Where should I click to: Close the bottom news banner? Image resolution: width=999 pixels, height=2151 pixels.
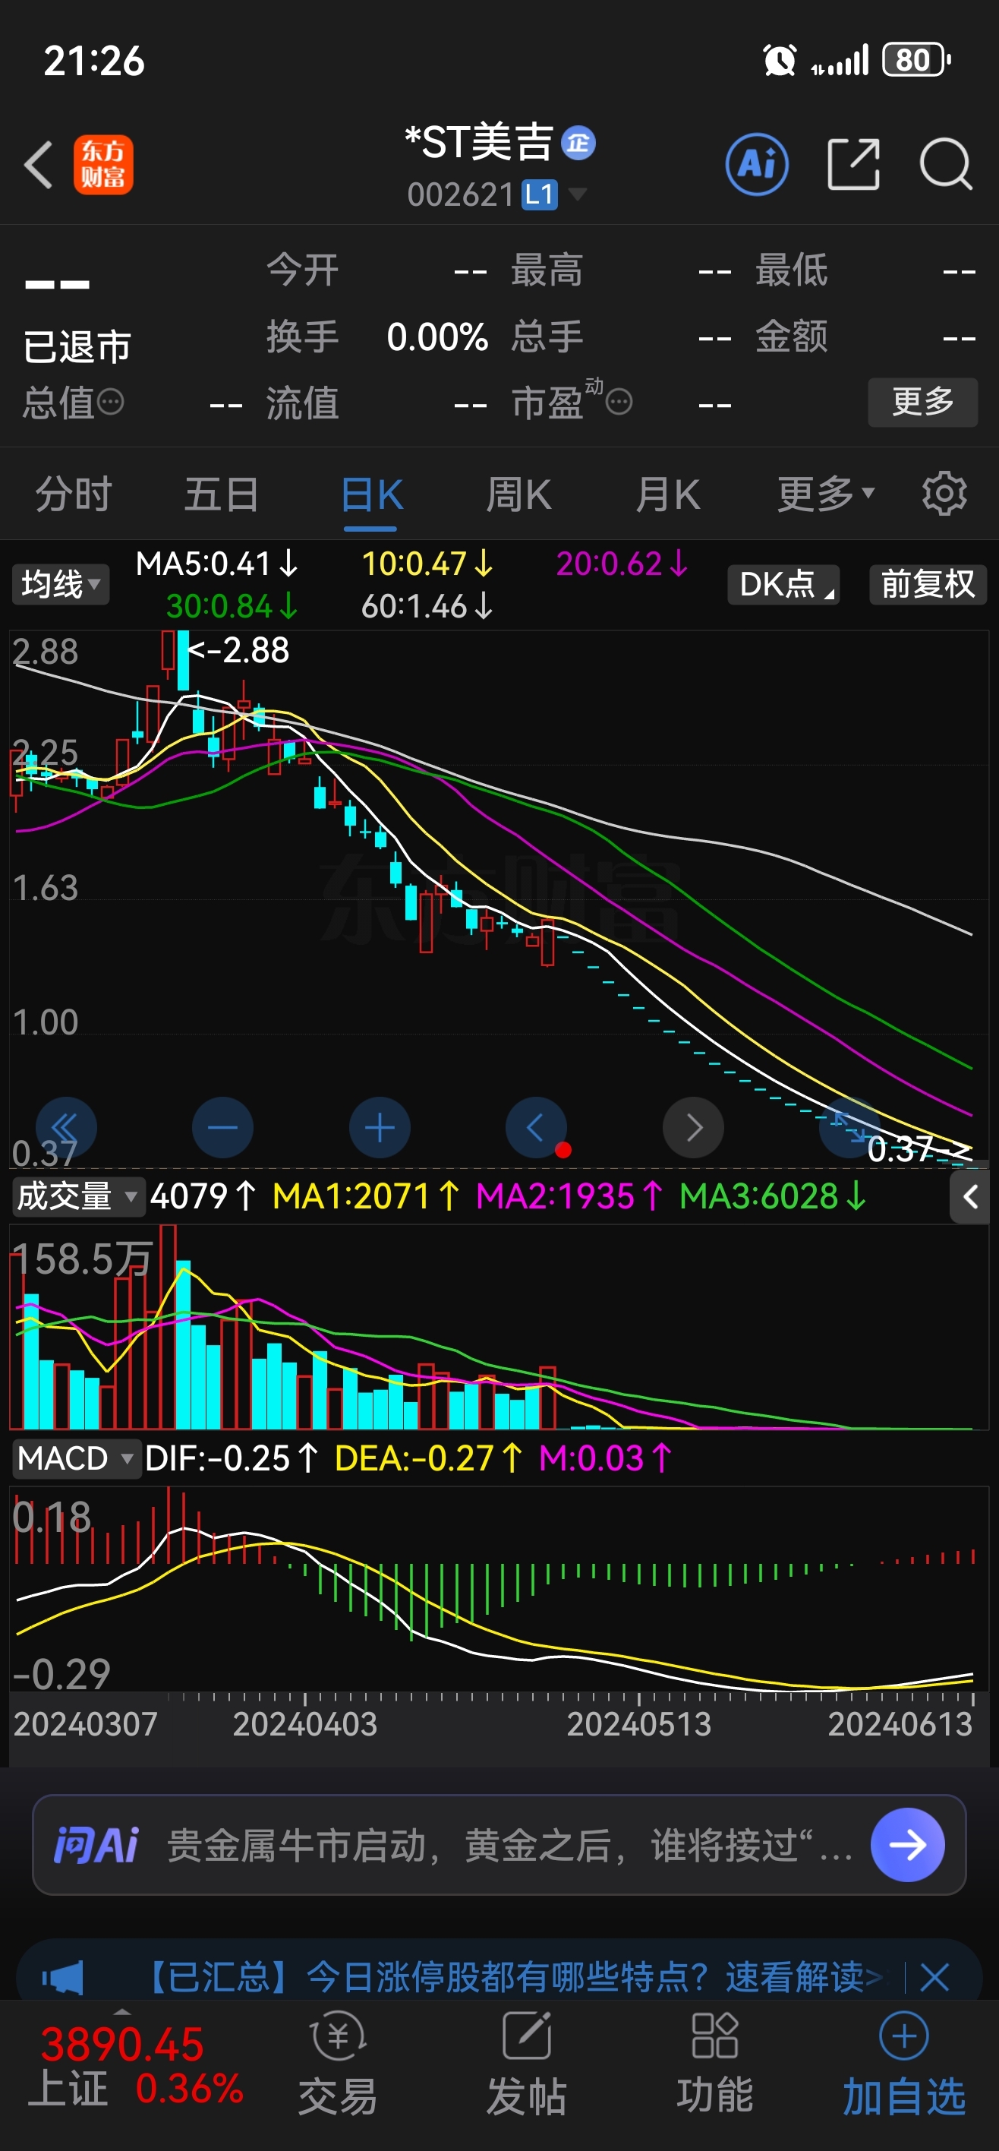click(934, 1976)
